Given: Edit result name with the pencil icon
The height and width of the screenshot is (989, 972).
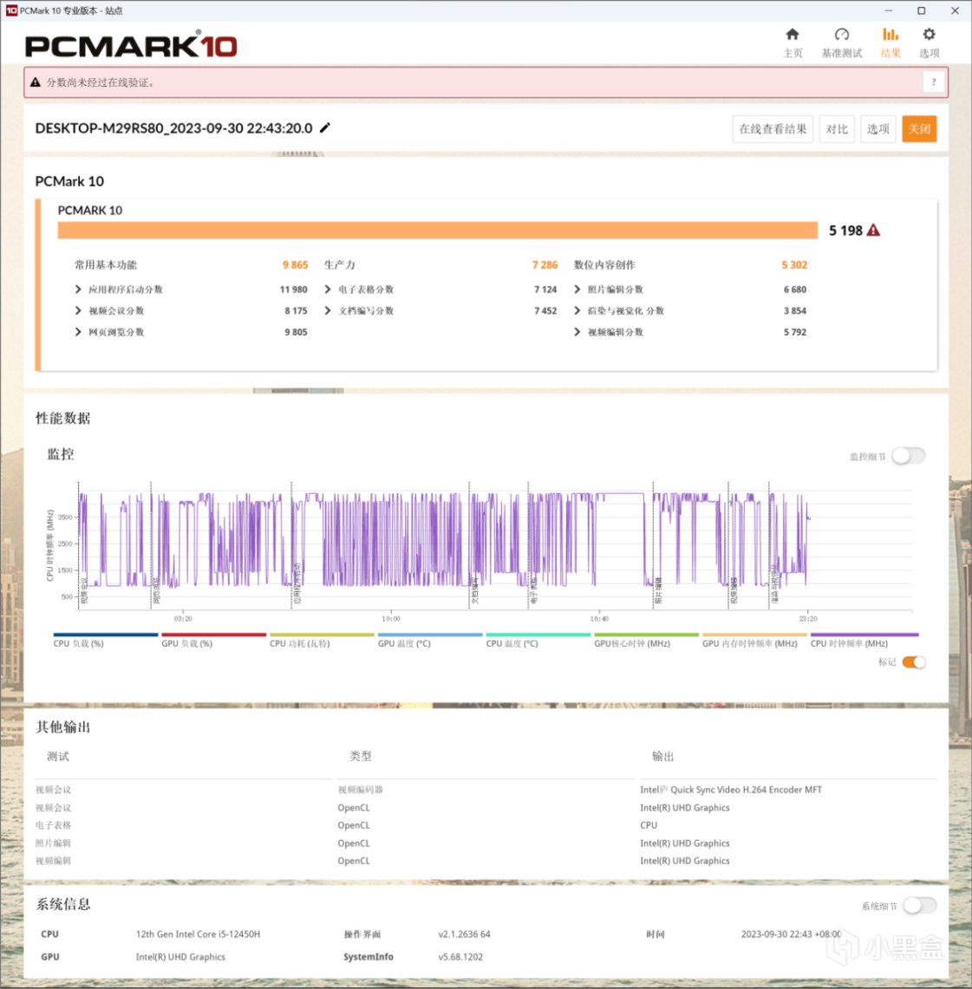Looking at the screenshot, I should [x=325, y=128].
